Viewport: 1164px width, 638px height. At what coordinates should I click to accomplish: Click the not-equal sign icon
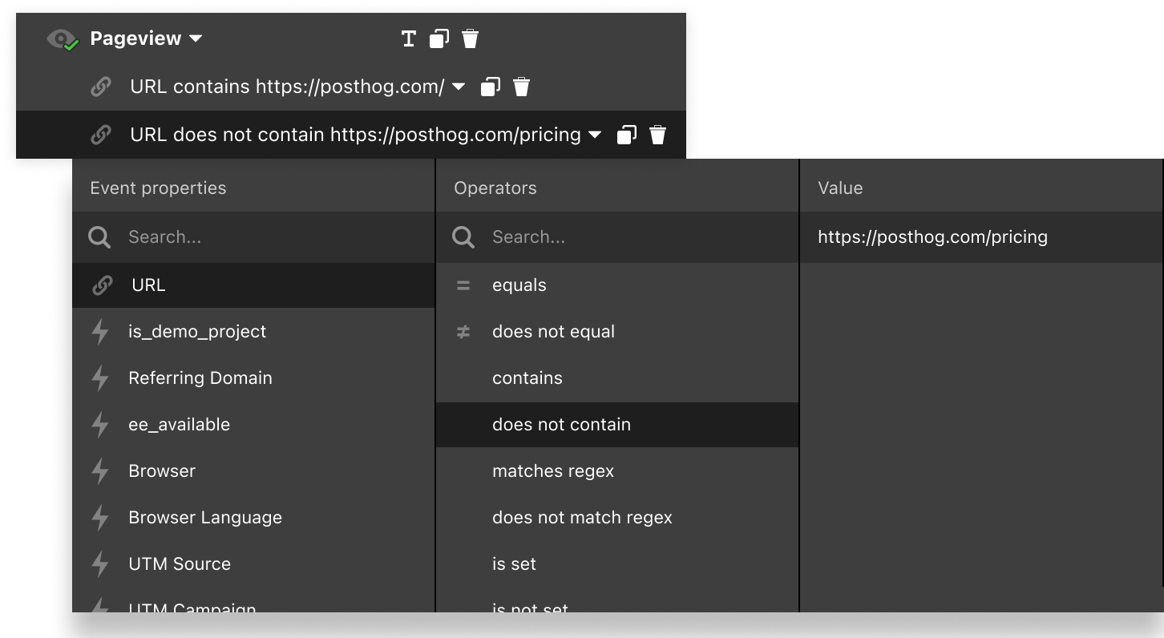coord(463,332)
